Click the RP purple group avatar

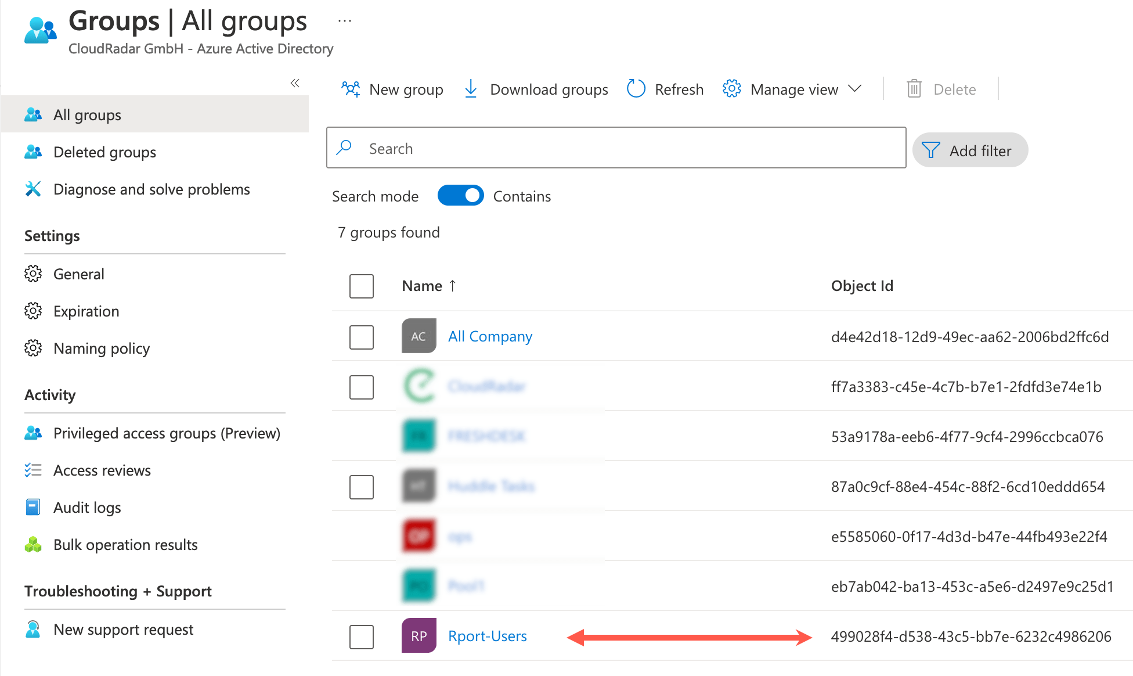click(418, 636)
